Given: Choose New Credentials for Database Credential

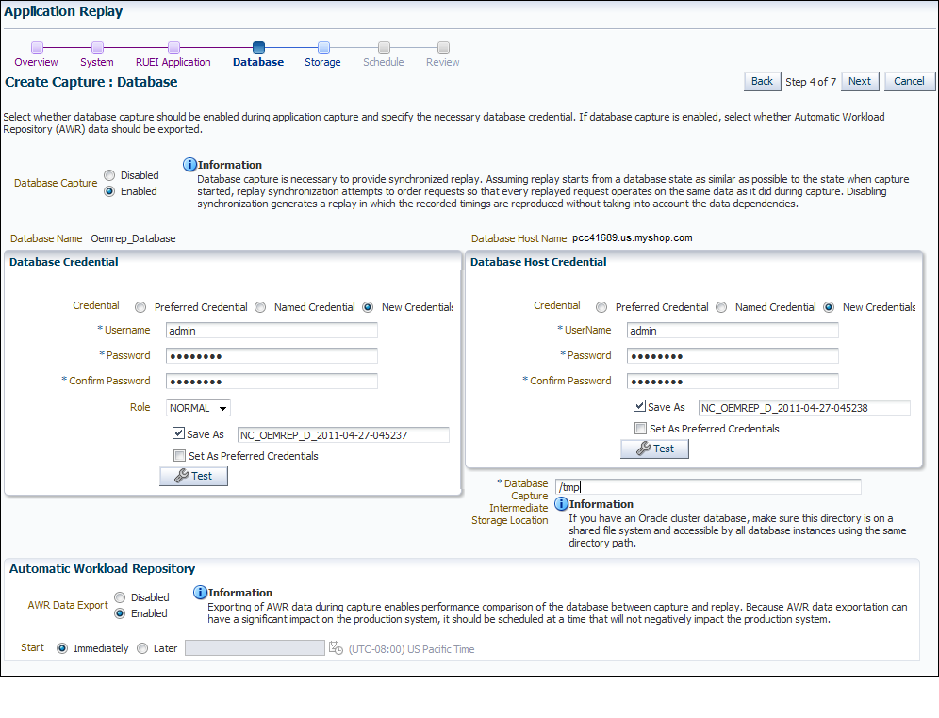Looking at the screenshot, I should [x=368, y=307].
